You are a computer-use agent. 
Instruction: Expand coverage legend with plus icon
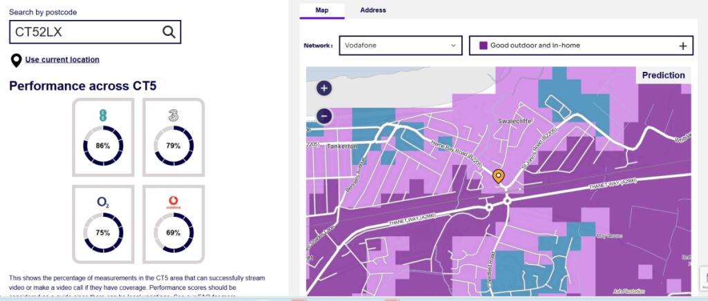tap(682, 46)
